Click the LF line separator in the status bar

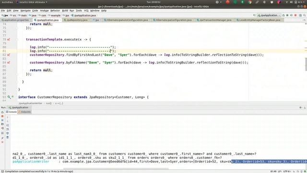click(x=280, y=171)
